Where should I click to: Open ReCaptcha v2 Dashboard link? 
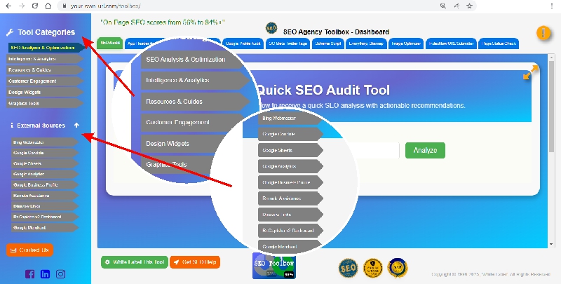click(45, 217)
